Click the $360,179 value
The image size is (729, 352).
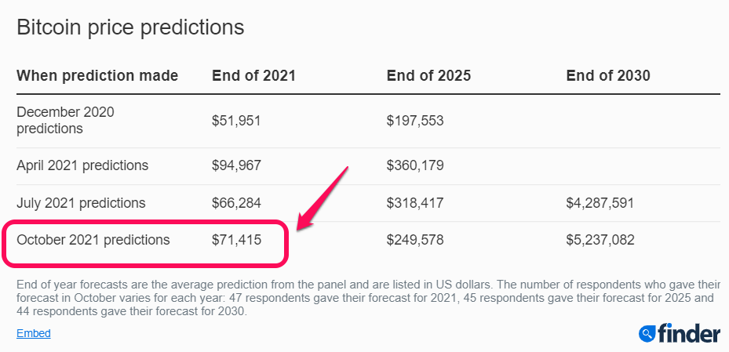point(415,165)
